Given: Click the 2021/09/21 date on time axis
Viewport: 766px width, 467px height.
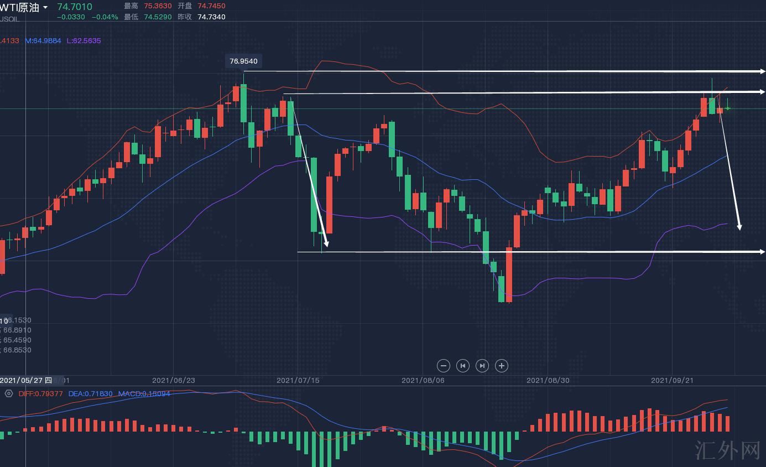Looking at the screenshot, I should (672, 381).
